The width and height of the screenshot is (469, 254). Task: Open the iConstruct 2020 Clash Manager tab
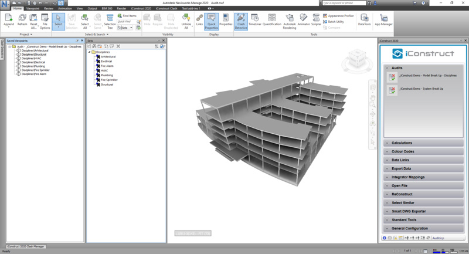pos(26,246)
